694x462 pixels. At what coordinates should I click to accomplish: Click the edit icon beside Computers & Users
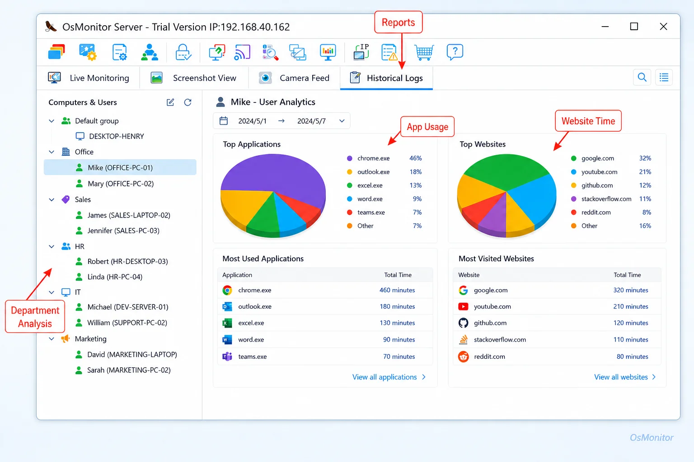170,102
